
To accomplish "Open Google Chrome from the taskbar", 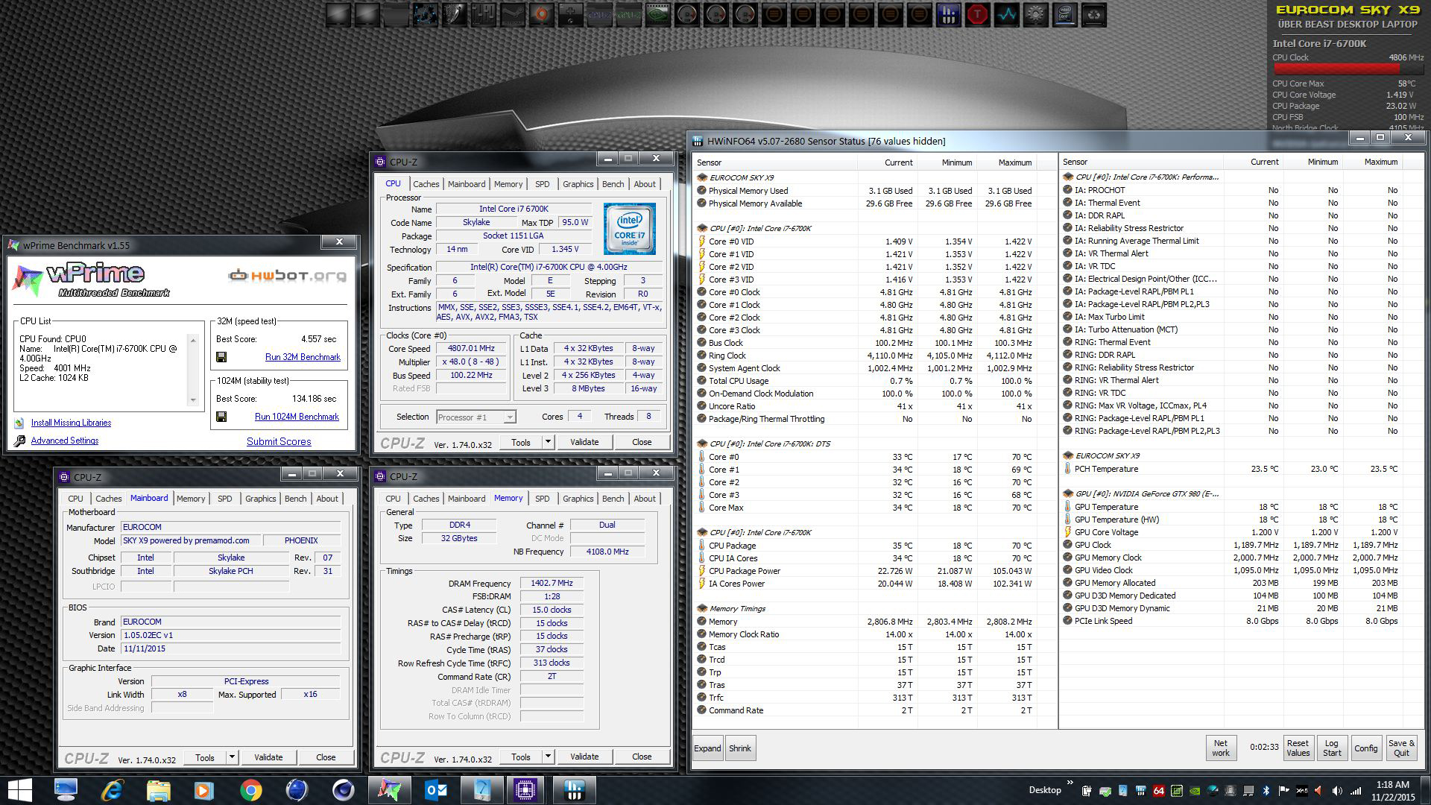I will pos(251,789).
